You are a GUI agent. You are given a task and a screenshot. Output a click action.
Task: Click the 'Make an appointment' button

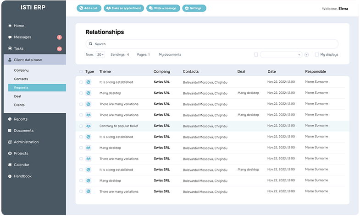124,8
